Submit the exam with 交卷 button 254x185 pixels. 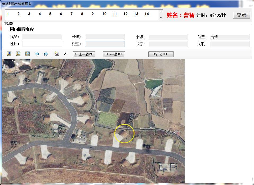(x=242, y=15)
